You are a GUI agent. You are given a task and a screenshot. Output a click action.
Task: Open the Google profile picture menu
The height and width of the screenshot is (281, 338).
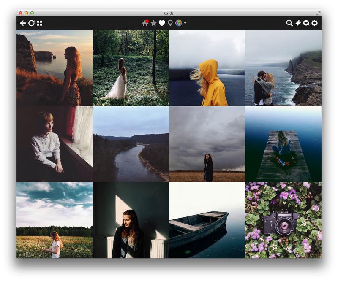(x=178, y=23)
